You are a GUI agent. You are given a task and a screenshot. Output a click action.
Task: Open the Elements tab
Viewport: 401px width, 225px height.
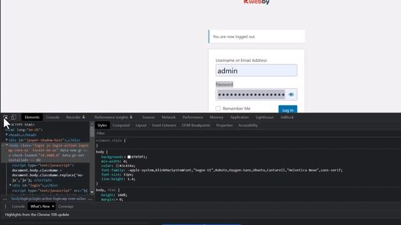tap(32, 117)
